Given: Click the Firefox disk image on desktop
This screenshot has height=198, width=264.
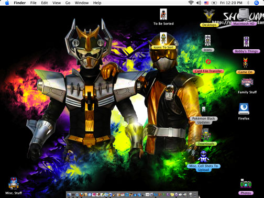Looking at the screenshot, I should 244,108.
